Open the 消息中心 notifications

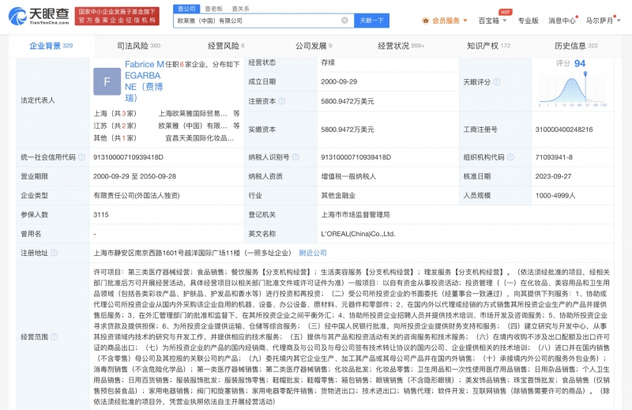(x=562, y=21)
